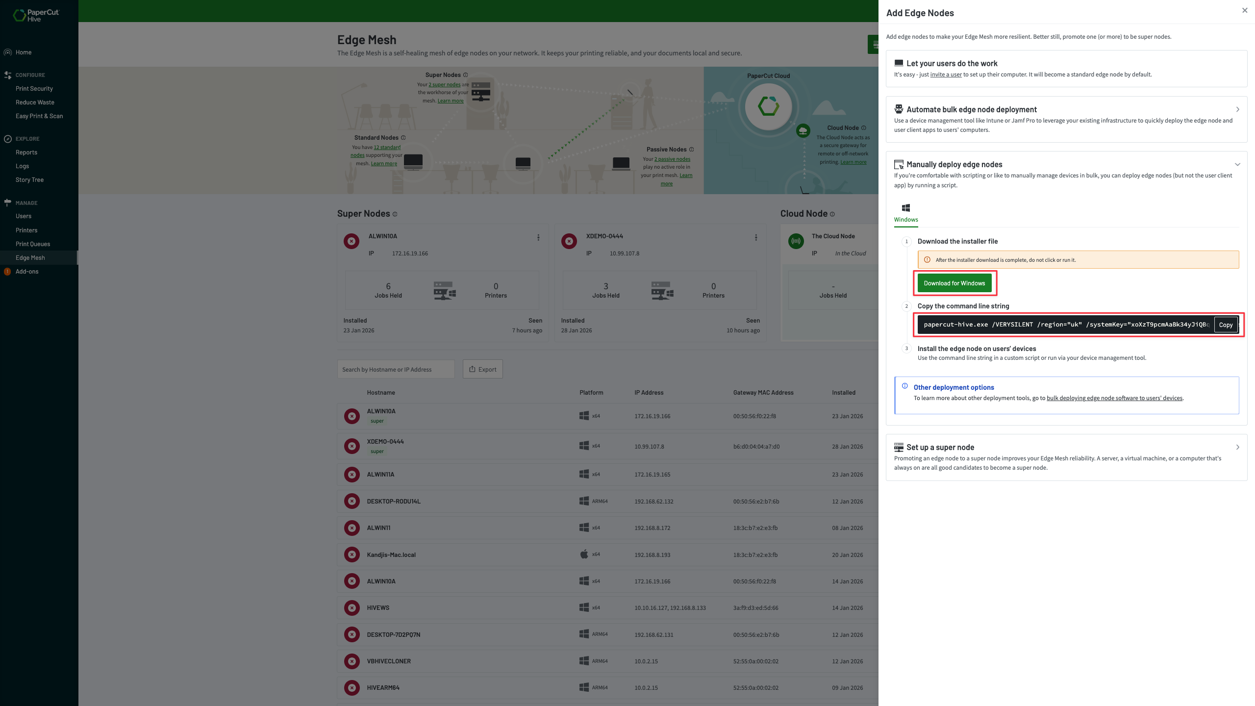This screenshot has height=706, width=1255.
Task: Click the Export button
Action: pos(482,369)
